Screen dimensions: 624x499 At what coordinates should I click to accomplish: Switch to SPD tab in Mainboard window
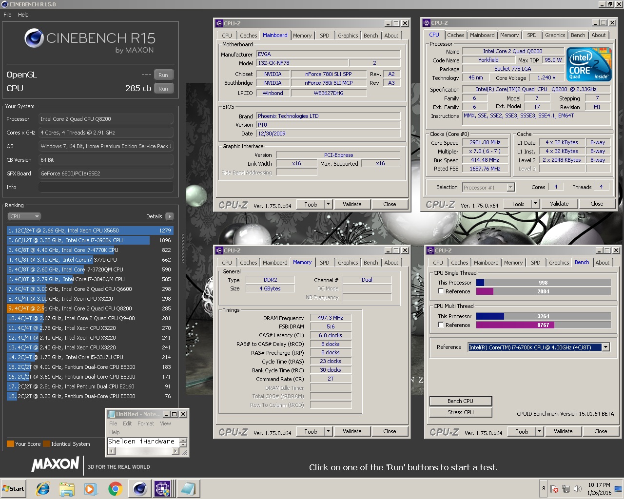click(x=325, y=36)
